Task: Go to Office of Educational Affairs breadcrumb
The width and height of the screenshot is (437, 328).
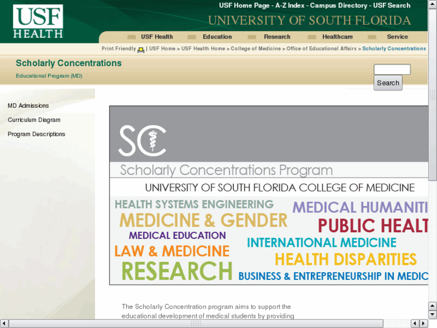Action: tap(322, 49)
